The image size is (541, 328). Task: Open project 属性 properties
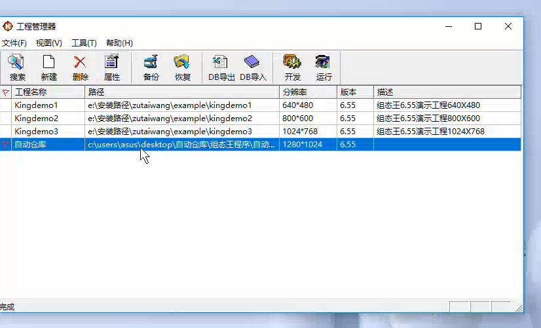point(111,67)
